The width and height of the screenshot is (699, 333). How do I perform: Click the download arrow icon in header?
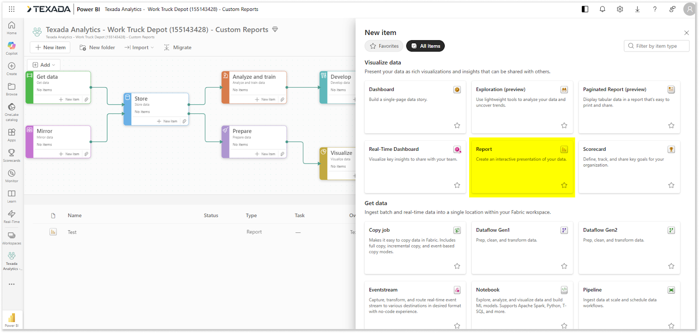[637, 9]
